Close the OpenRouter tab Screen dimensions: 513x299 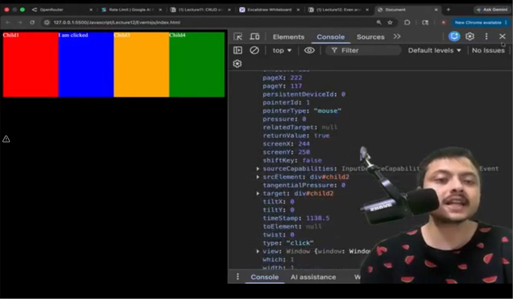click(x=91, y=9)
